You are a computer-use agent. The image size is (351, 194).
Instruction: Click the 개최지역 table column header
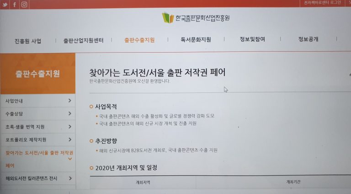(143, 183)
